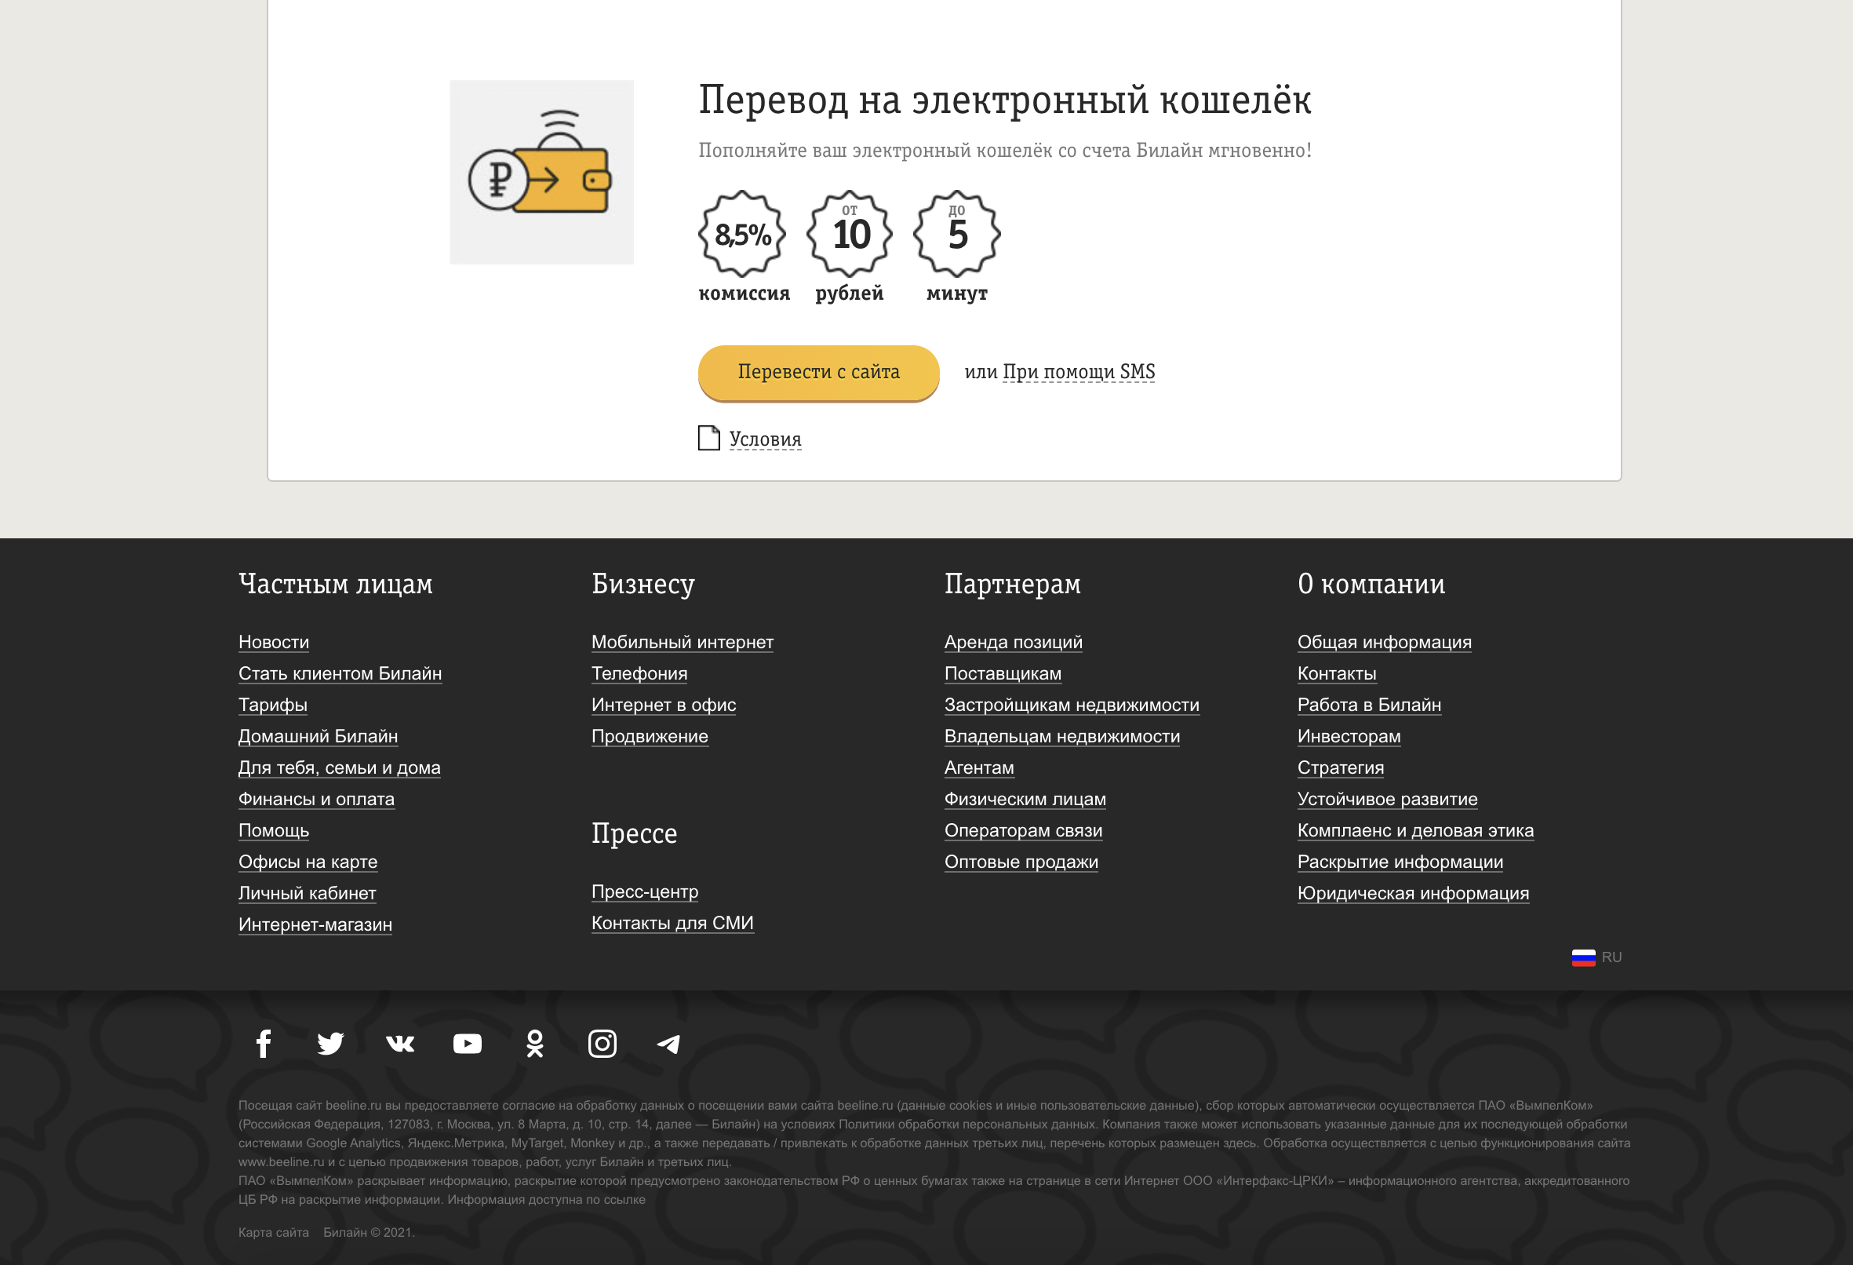Open the Условия terms link
Image resolution: width=1853 pixels, height=1265 pixels.
coord(764,439)
